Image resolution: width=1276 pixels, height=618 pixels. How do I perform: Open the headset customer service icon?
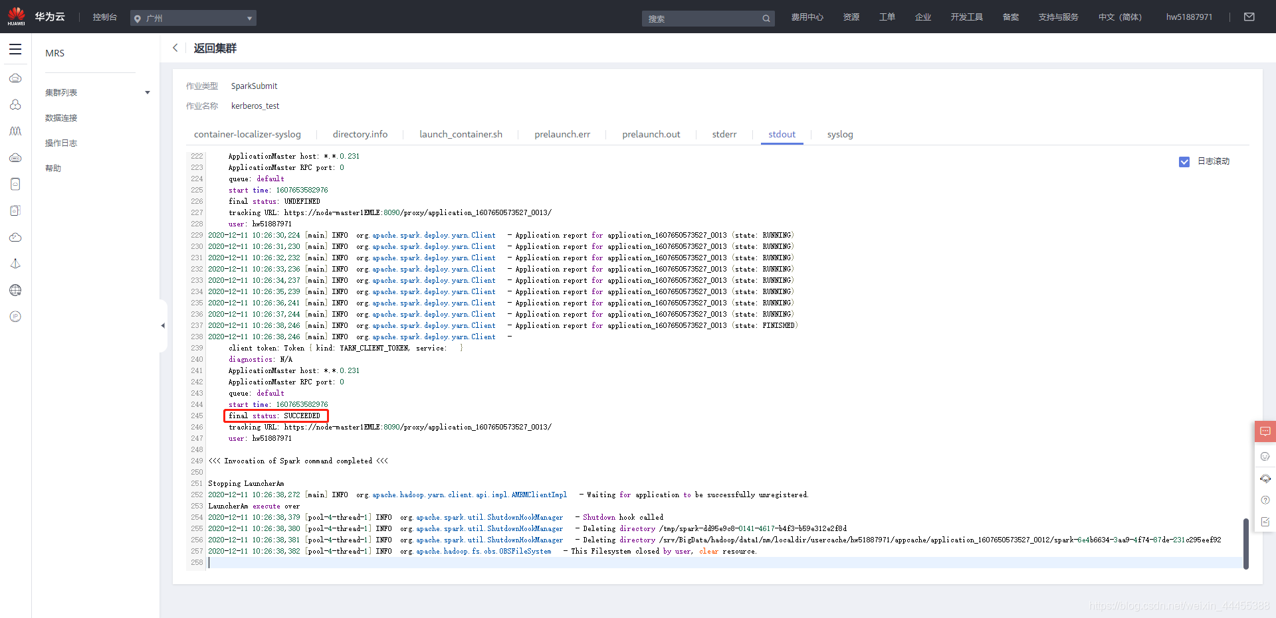1265,479
